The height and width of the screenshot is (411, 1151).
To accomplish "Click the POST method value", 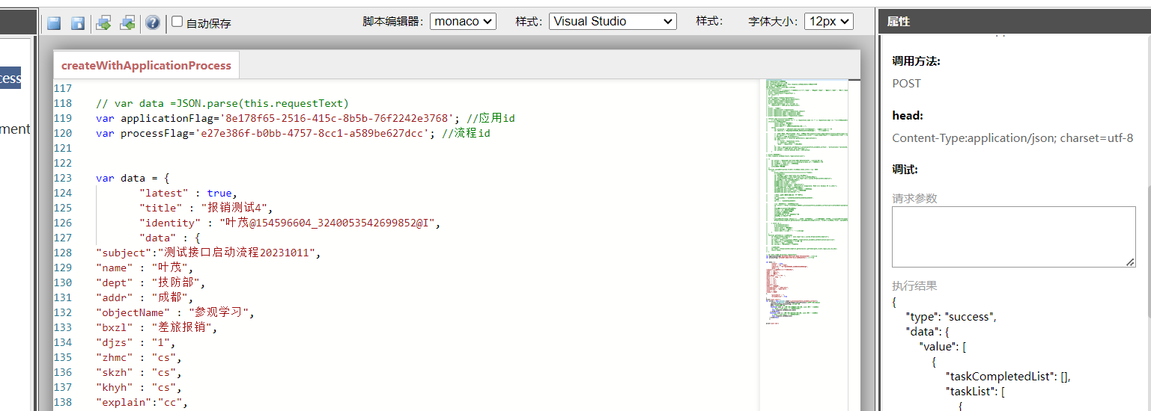I will pos(906,83).
